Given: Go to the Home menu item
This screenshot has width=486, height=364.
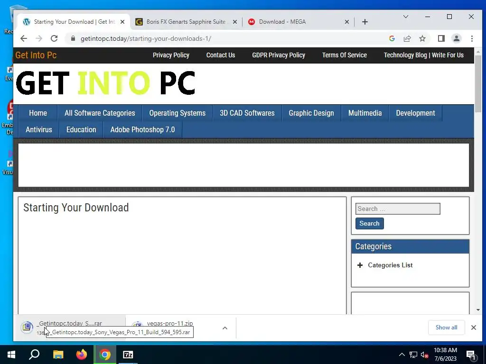Looking at the screenshot, I should pos(38,113).
